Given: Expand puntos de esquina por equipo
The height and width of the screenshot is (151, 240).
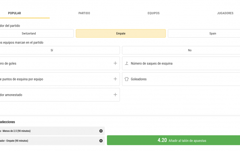Looking at the screenshot, I should click(x=115, y=79).
